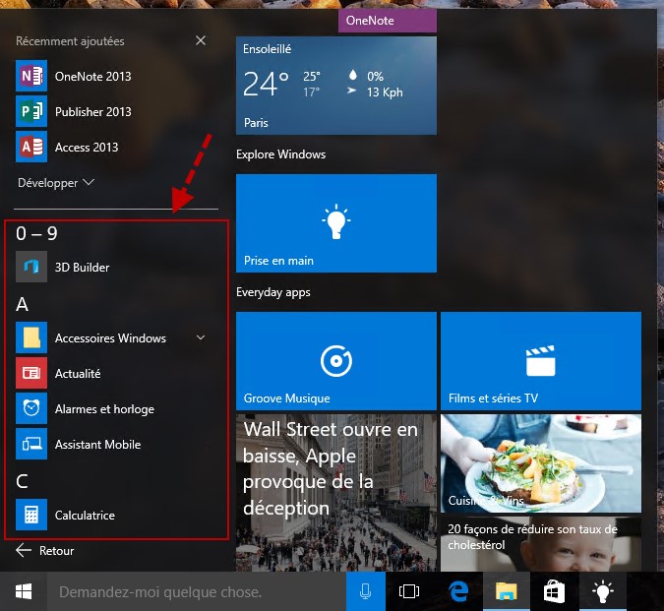The image size is (664, 611).
Task: Click the 24° temperature reading
Action: 266,84
